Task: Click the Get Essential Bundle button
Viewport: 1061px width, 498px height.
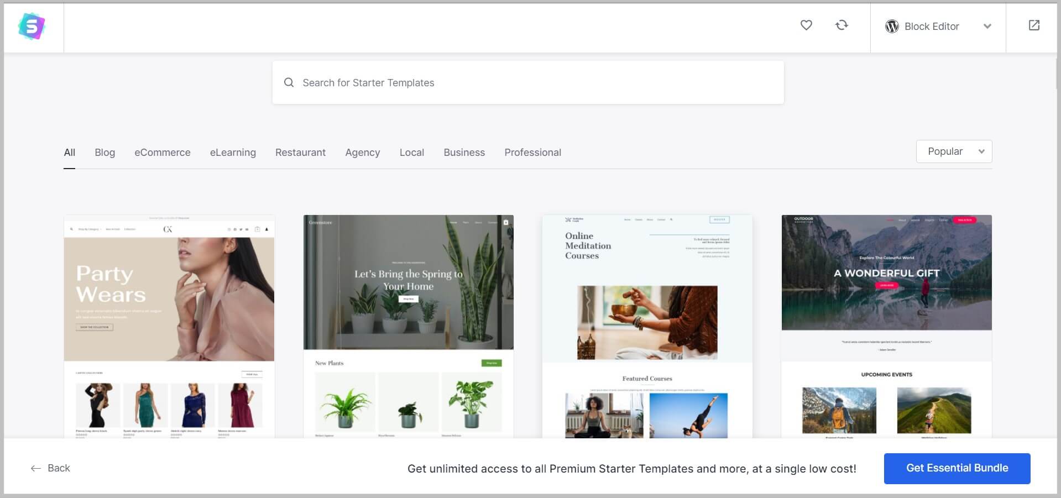Action: [957, 468]
